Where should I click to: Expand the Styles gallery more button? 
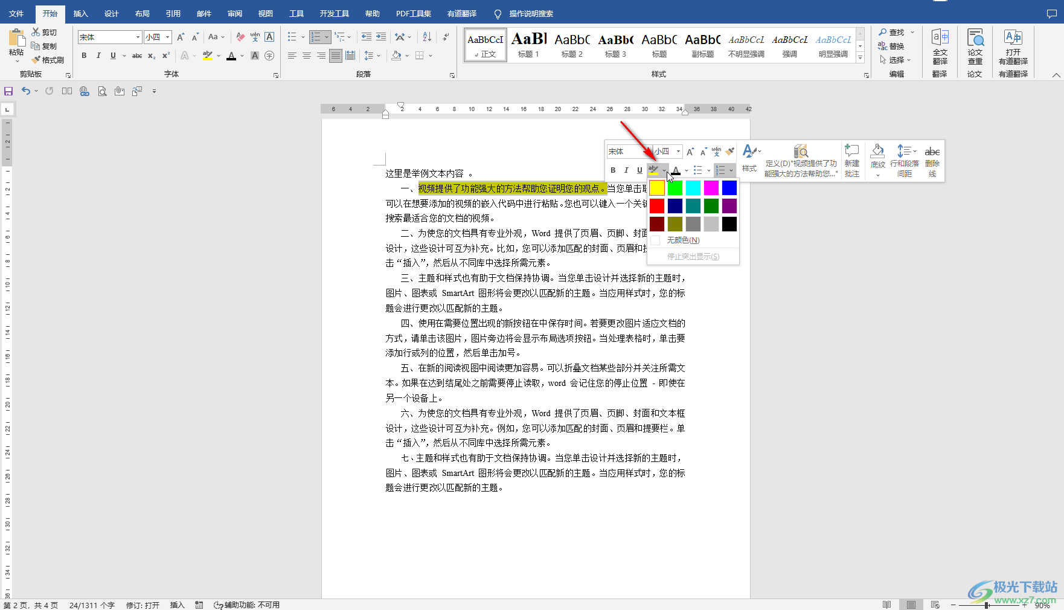(x=860, y=59)
